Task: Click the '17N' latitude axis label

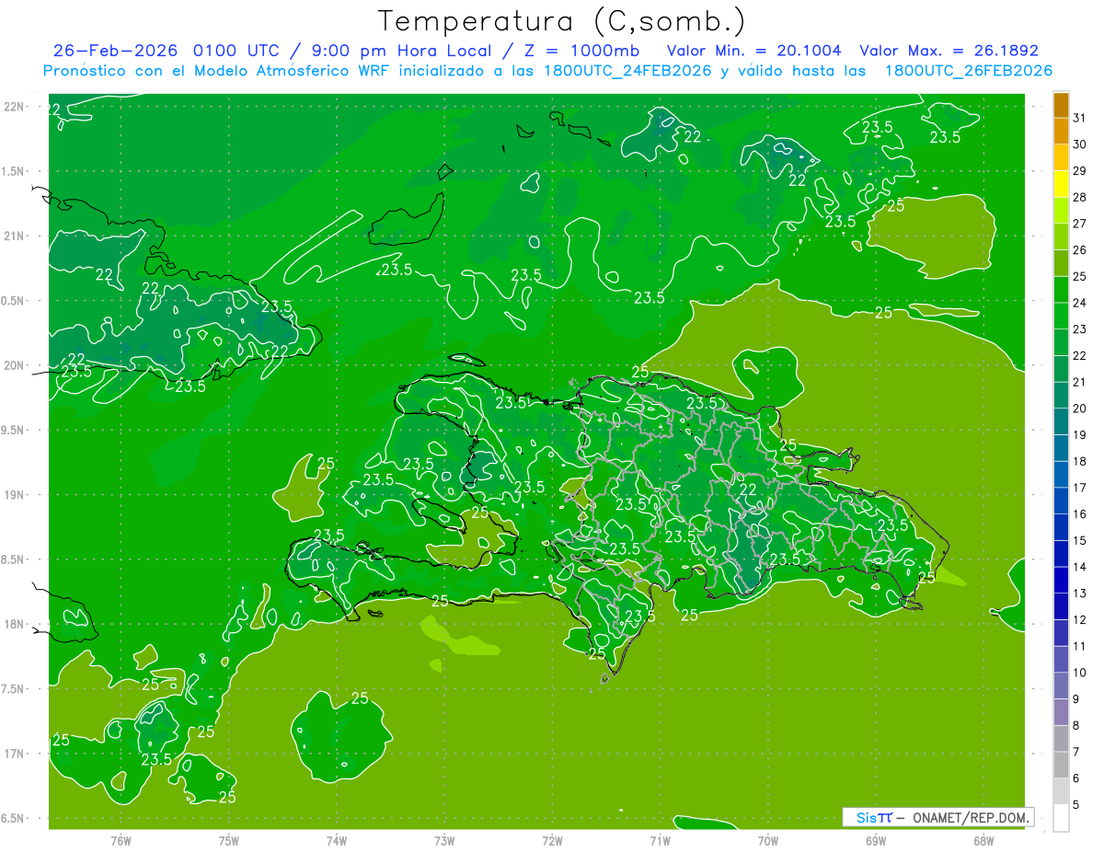Action: click(14, 754)
